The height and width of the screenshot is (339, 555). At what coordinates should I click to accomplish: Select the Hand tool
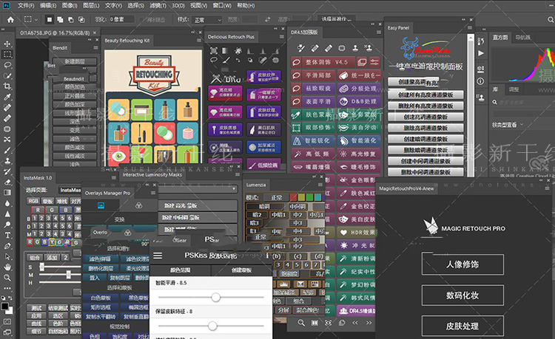coord(7,267)
